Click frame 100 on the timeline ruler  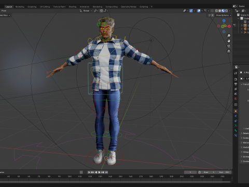[70, 177]
